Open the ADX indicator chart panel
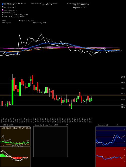126x167 pixels. pos(15,137)
